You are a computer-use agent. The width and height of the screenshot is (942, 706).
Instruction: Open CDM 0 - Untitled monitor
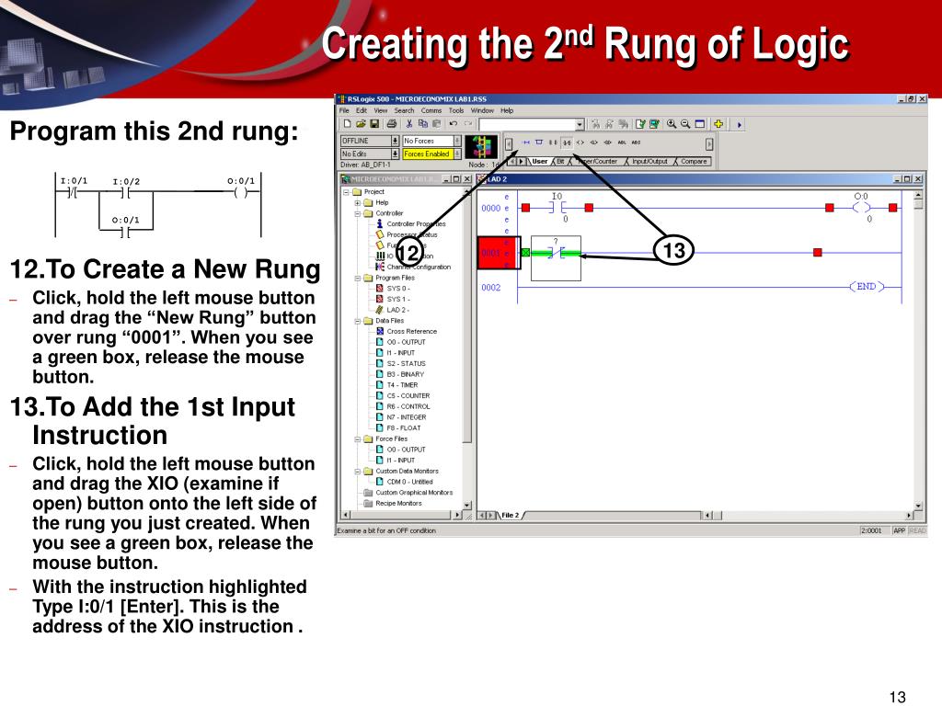tap(409, 482)
